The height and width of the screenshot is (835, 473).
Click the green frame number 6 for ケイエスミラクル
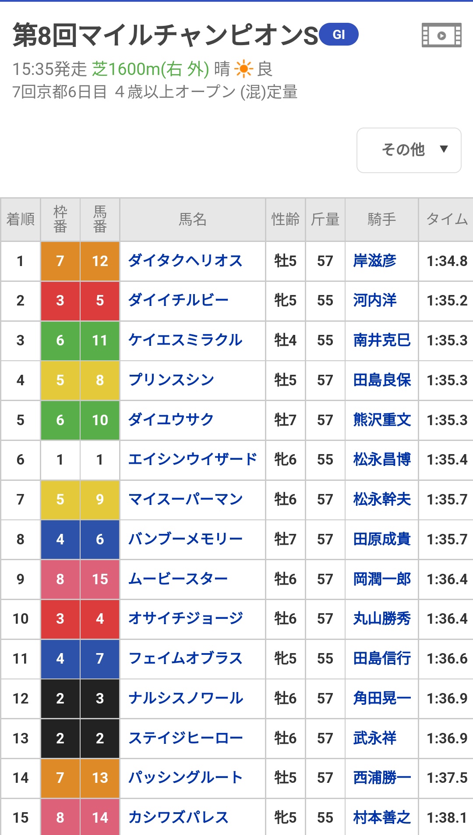[60, 341]
